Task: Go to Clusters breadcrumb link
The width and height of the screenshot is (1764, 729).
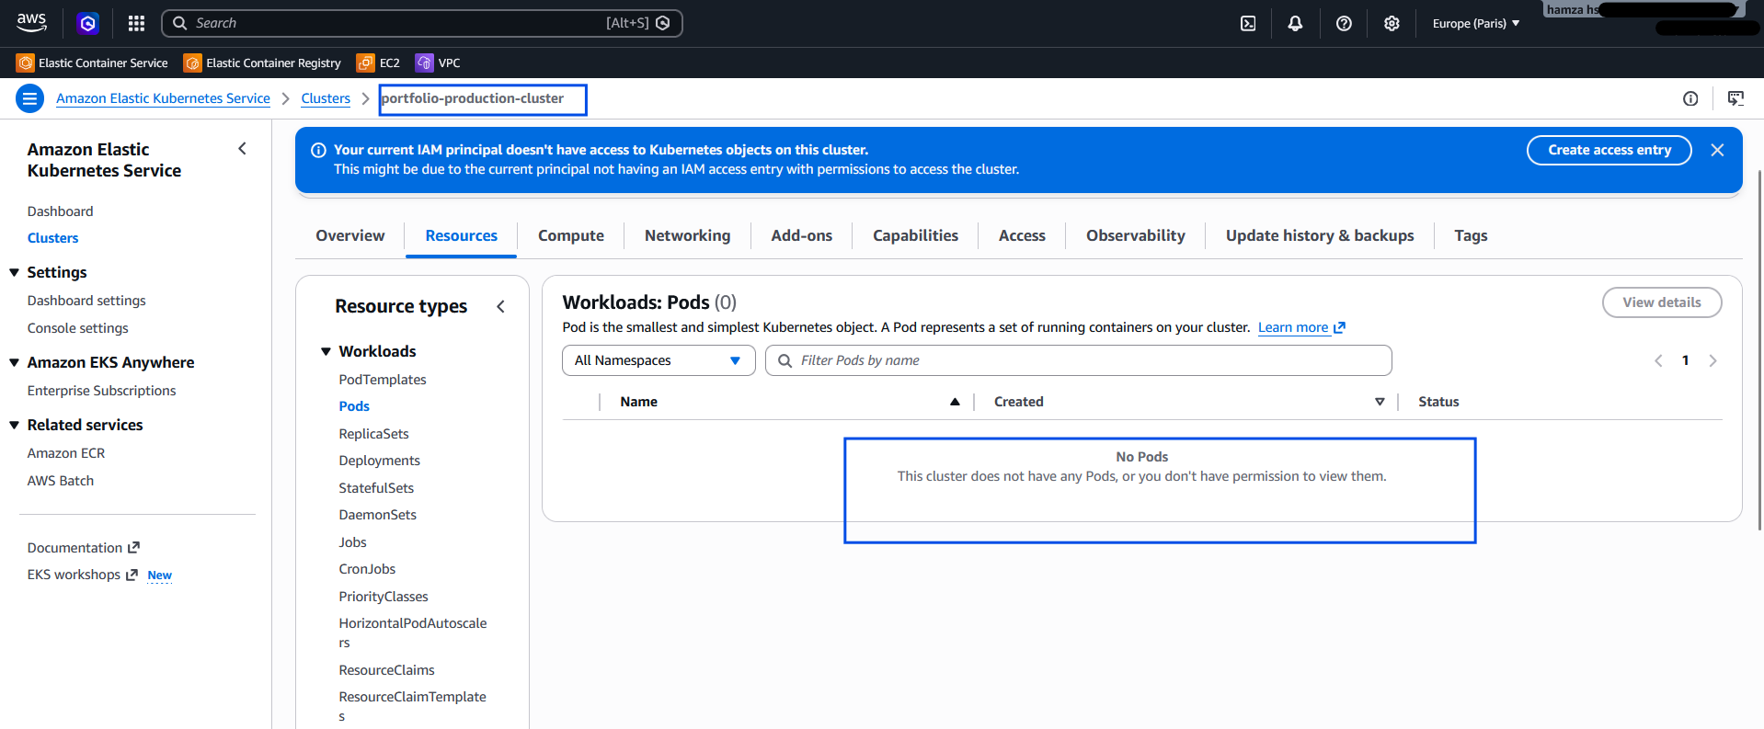Action: [x=326, y=98]
